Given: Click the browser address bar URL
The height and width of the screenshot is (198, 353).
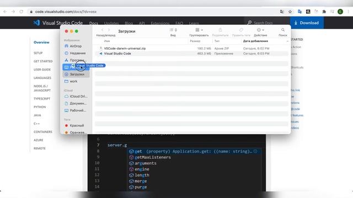Looking at the screenshot, I should click(x=66, y=12).
